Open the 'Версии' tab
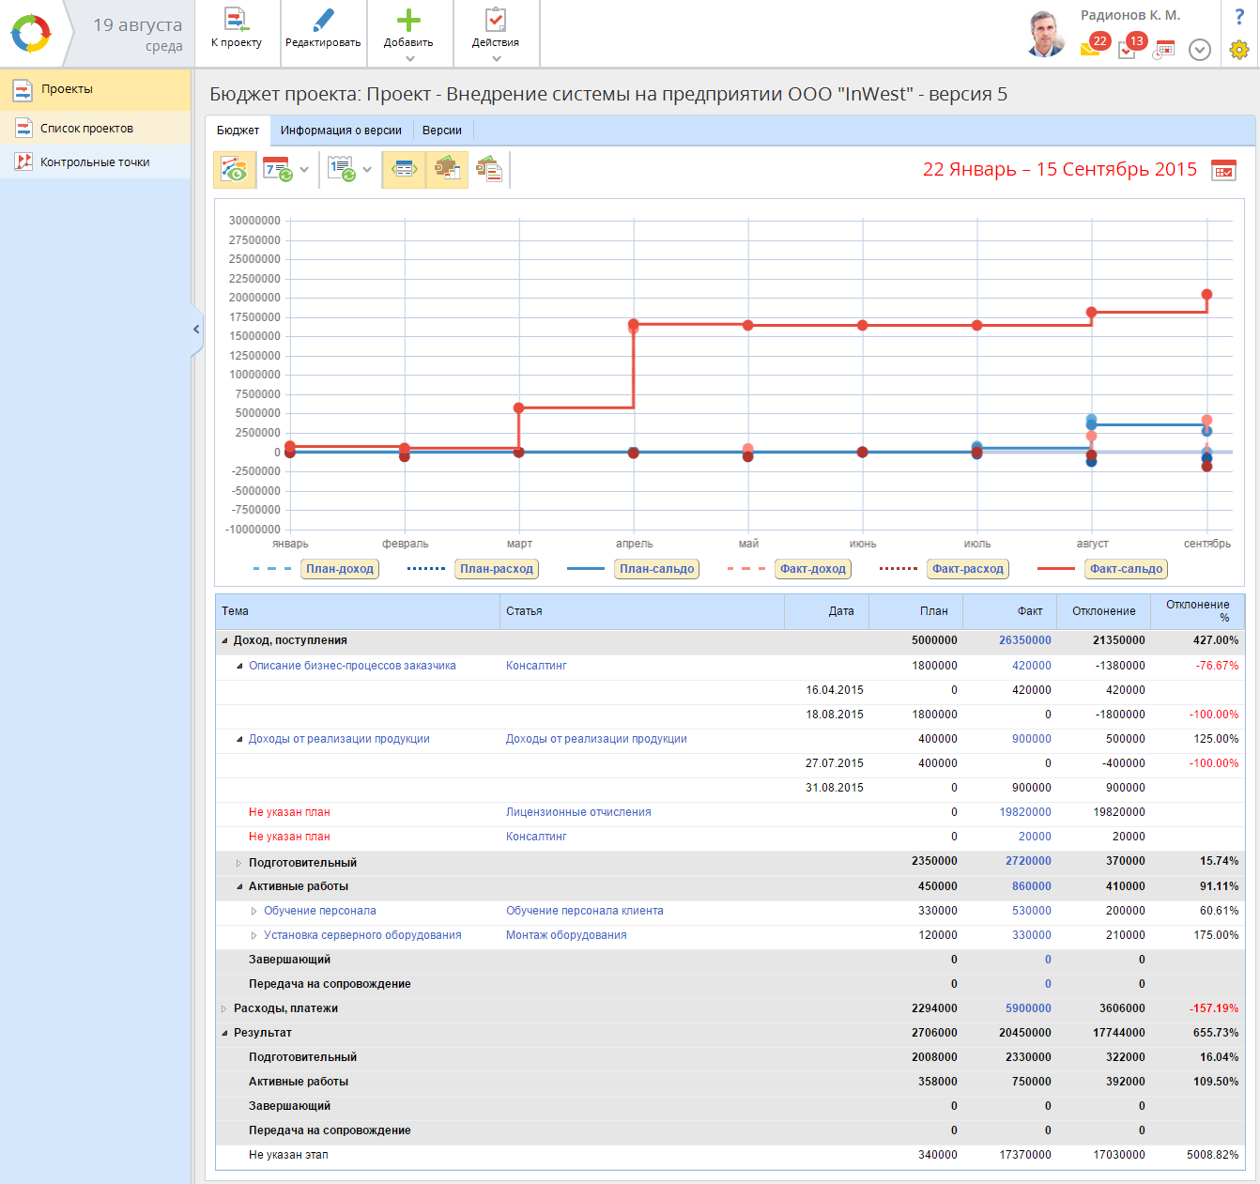The height and width of the screenshot is (1184, 1260). (441, 131)
